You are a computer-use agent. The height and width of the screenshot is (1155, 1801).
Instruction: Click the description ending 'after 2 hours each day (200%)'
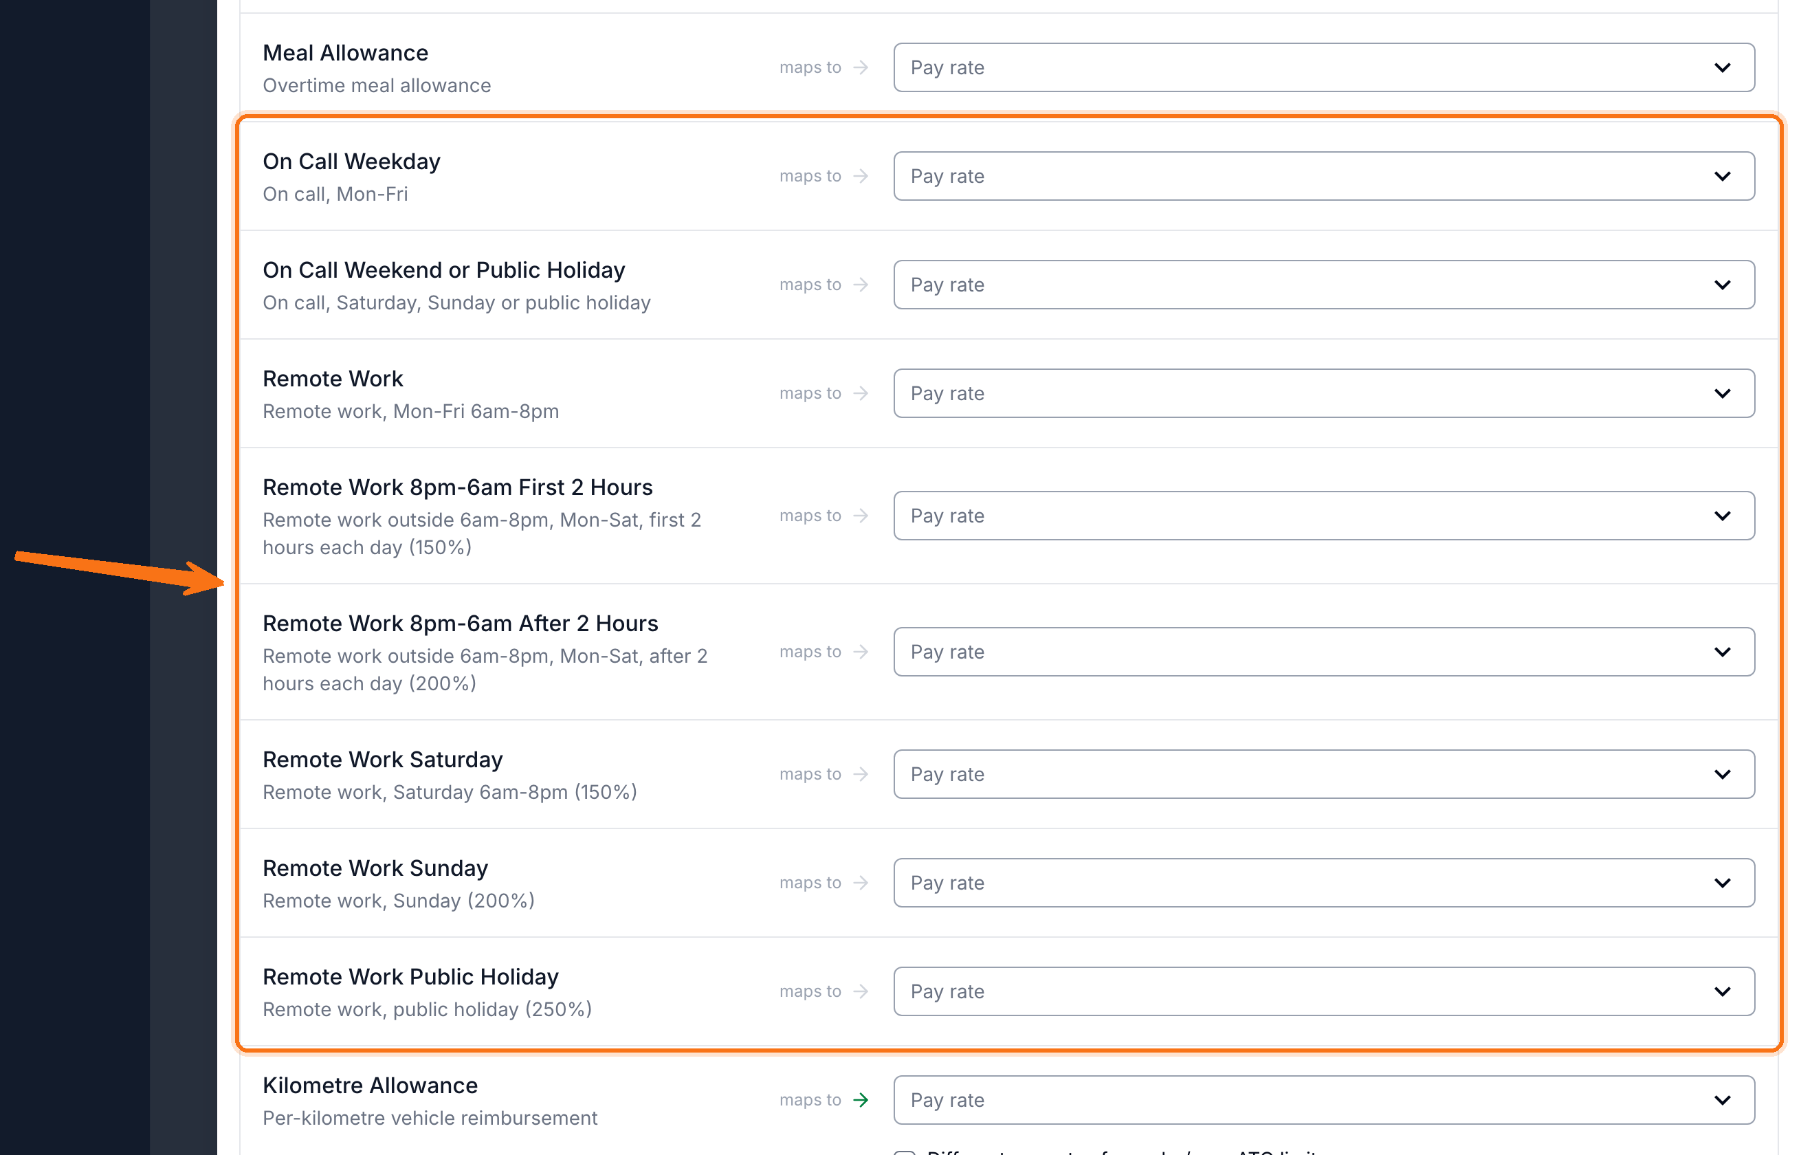485,670
